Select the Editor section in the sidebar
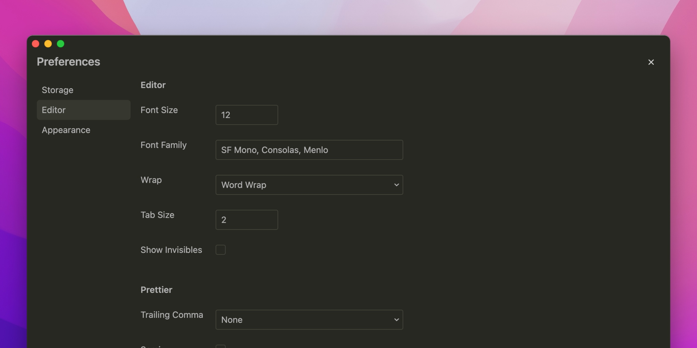Screen dimensions: 697x348 pyautogui.click(x=54, y=110)
